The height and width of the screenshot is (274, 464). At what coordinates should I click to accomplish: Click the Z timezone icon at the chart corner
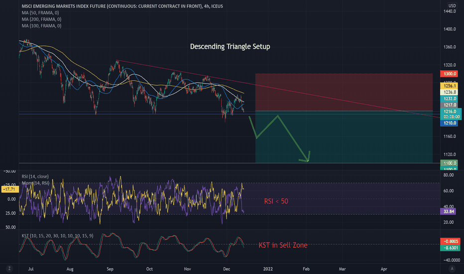coord(9,269)
